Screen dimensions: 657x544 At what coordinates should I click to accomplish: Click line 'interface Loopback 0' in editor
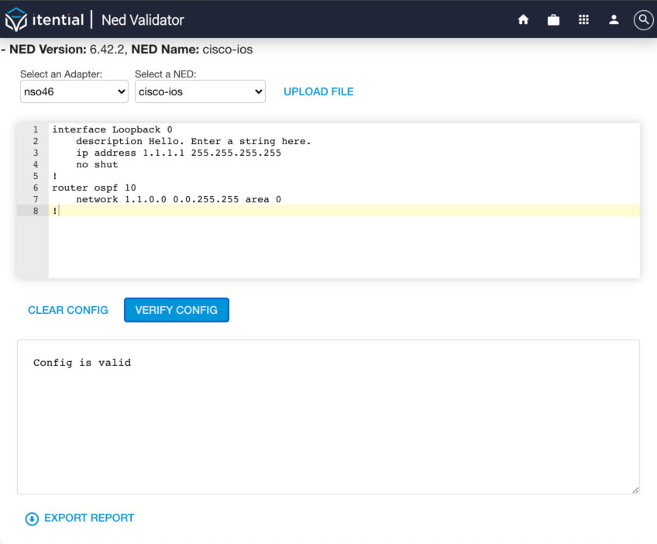[112, 129]
